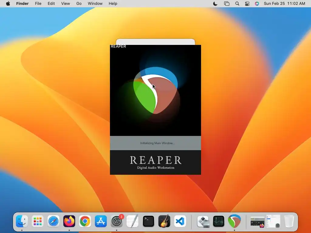Open Terminal from the Dock
The image size is (311, 233).
[148, 221]
